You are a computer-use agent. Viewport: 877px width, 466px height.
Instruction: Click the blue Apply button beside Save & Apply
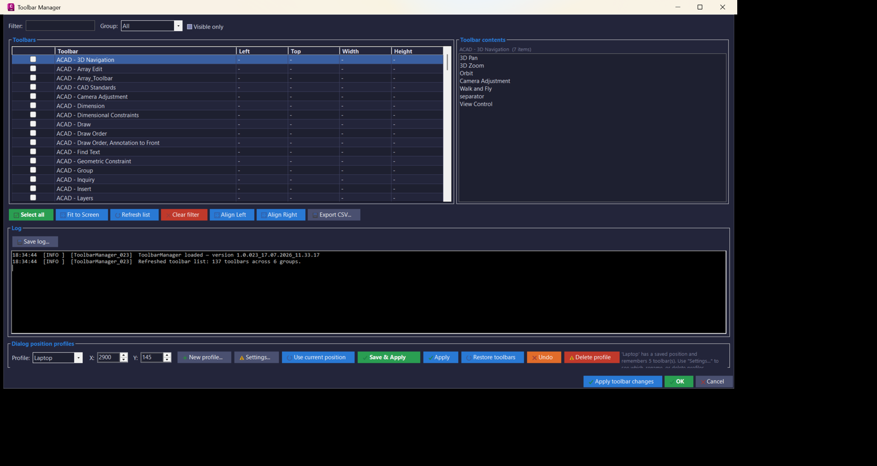(x=441, y=357)
